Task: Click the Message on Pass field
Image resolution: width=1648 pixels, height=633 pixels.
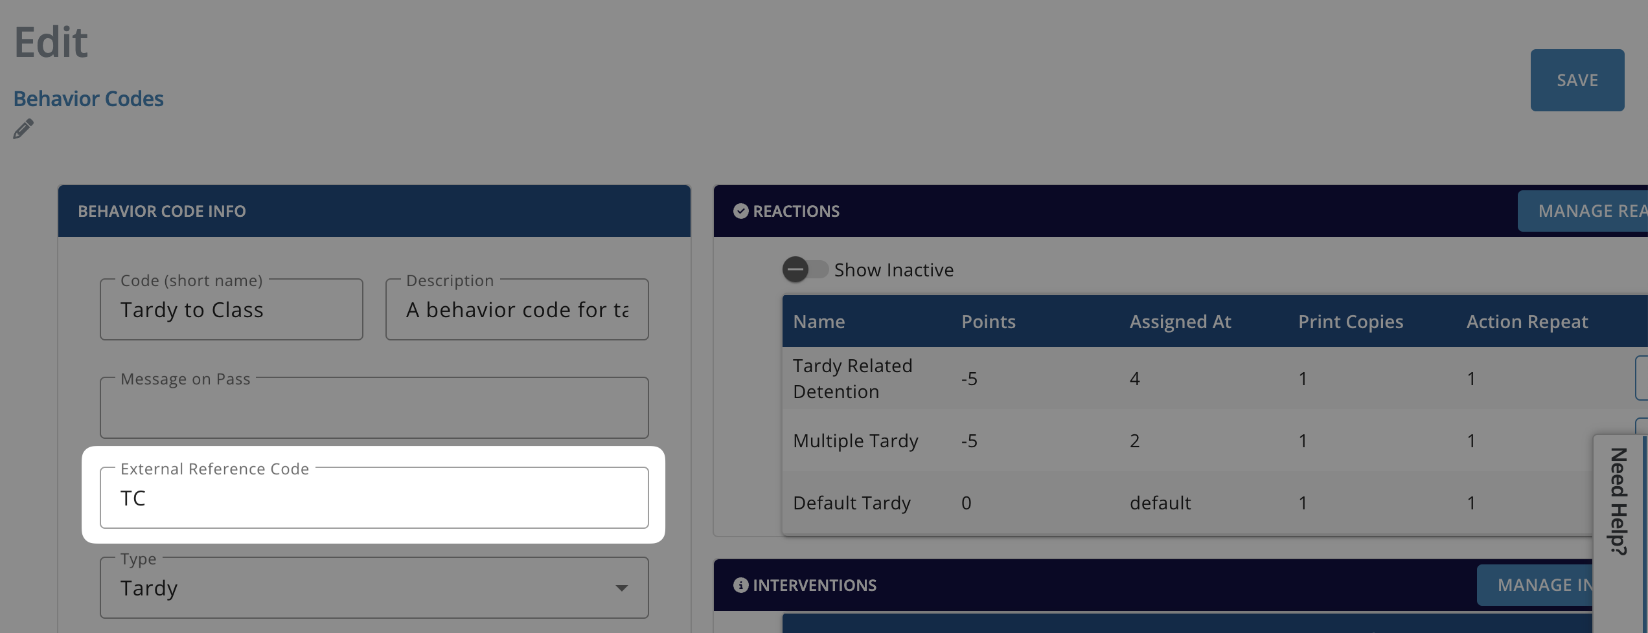Action: tap(374, 408)
